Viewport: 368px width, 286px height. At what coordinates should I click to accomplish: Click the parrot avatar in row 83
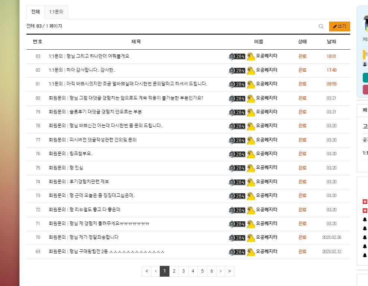[251, 56]
